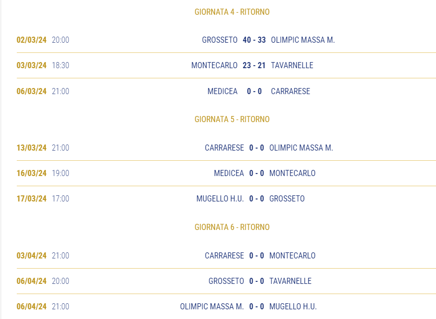This screenshot has height=319, width=436.
Task: Open Medicea team in 06/03/24 match
Action: (222, 91)
